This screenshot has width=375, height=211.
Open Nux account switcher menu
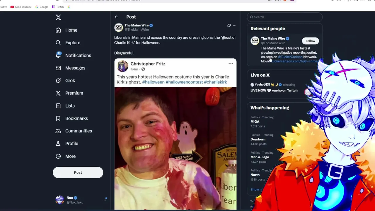coord(104,200)
